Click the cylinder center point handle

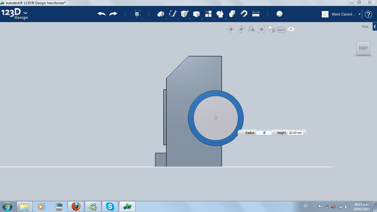pos(216,118)
